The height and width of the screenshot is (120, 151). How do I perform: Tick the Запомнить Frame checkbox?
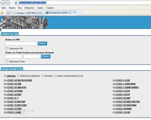coord(7,61)
